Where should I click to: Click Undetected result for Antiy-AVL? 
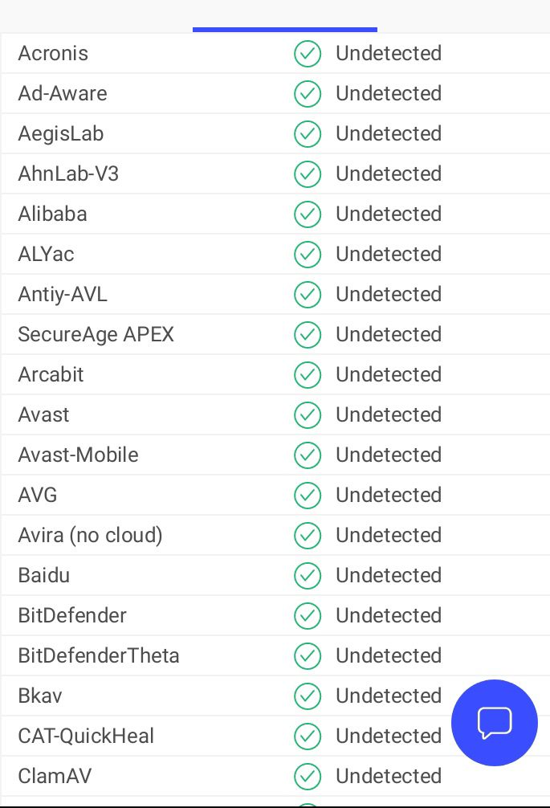[389, 294]
